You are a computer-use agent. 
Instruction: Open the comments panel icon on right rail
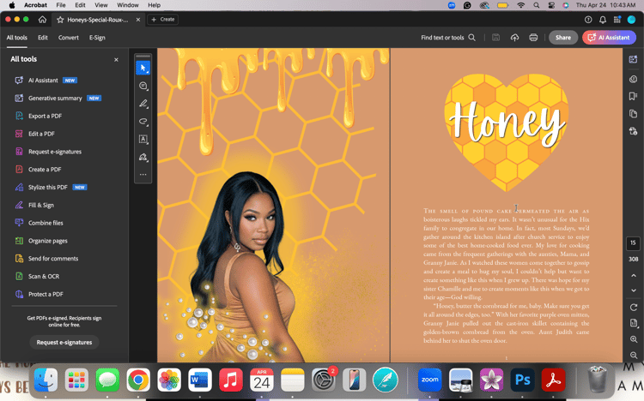click(x=633, y=79)
